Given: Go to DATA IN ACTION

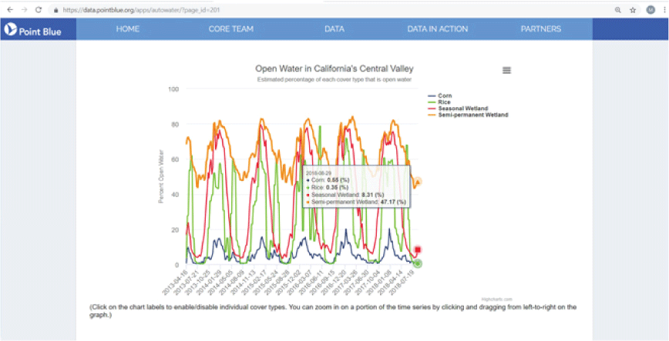Looking at the screenshot, I should pyautogui.click(x=437, y=29).
